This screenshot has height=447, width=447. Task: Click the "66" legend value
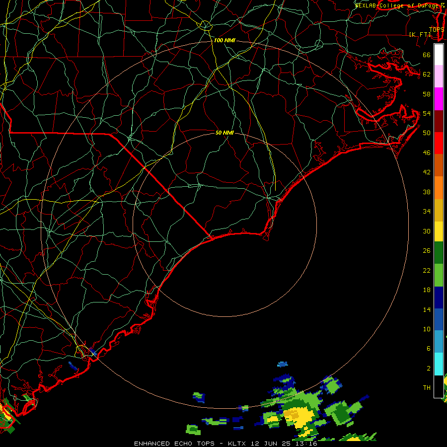(427, 55)
